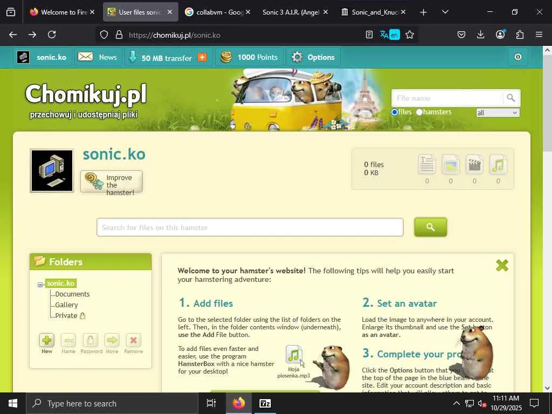552x414 pixels.
Task: Reload the page with the refresh icon
Action: (x=52, y=34)
